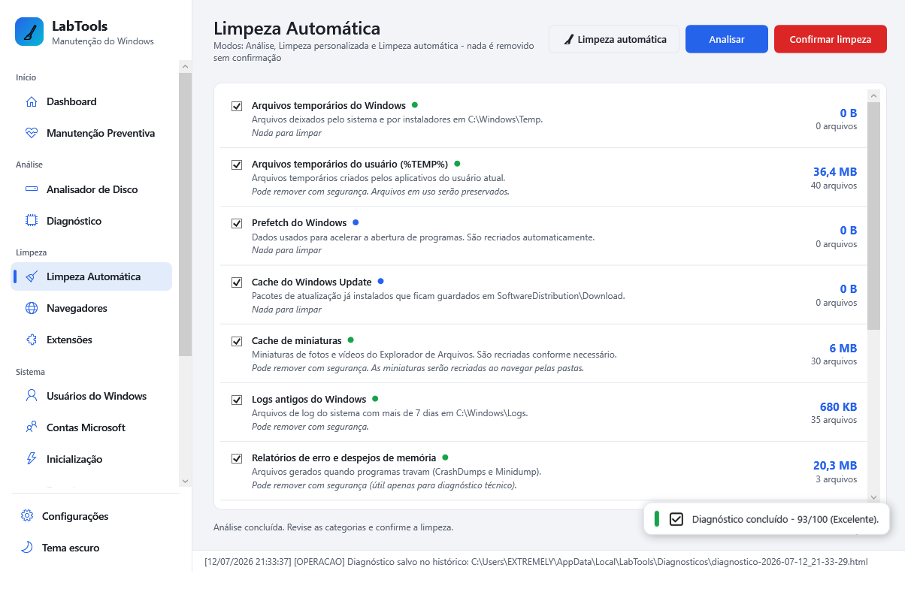The height and width of the screenshot is (601, 917).
Task: Click the Limpeza automática button
Action: [614, 39]
